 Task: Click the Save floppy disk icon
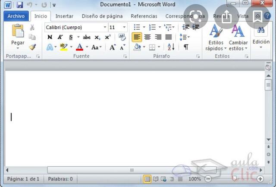click(x=20, y=5)
